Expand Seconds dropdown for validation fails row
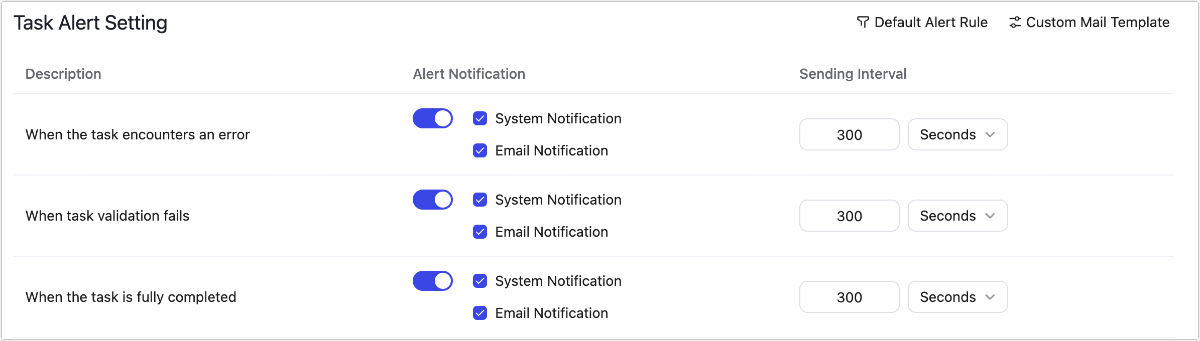The height and width of the screenshot is (341, 1200). click(957, 216)
